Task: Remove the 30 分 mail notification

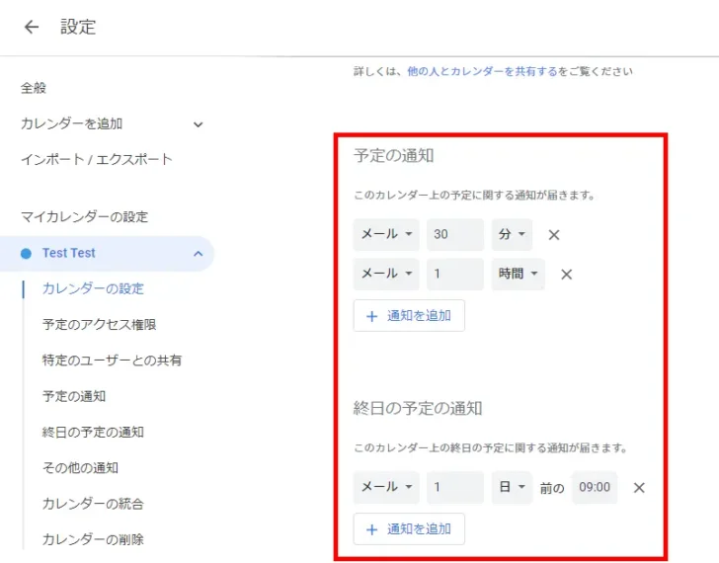Action: (554, 235)
